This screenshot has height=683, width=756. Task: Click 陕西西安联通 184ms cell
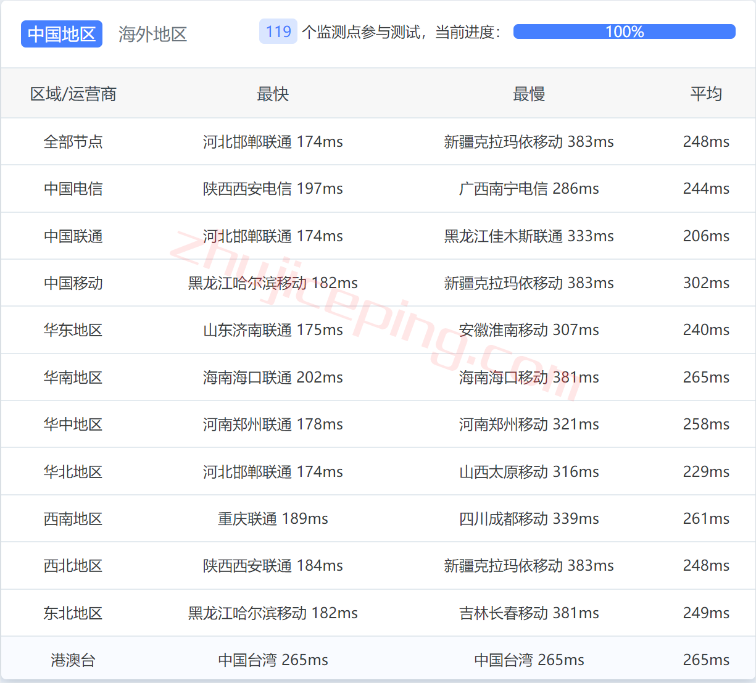[273, 566]
